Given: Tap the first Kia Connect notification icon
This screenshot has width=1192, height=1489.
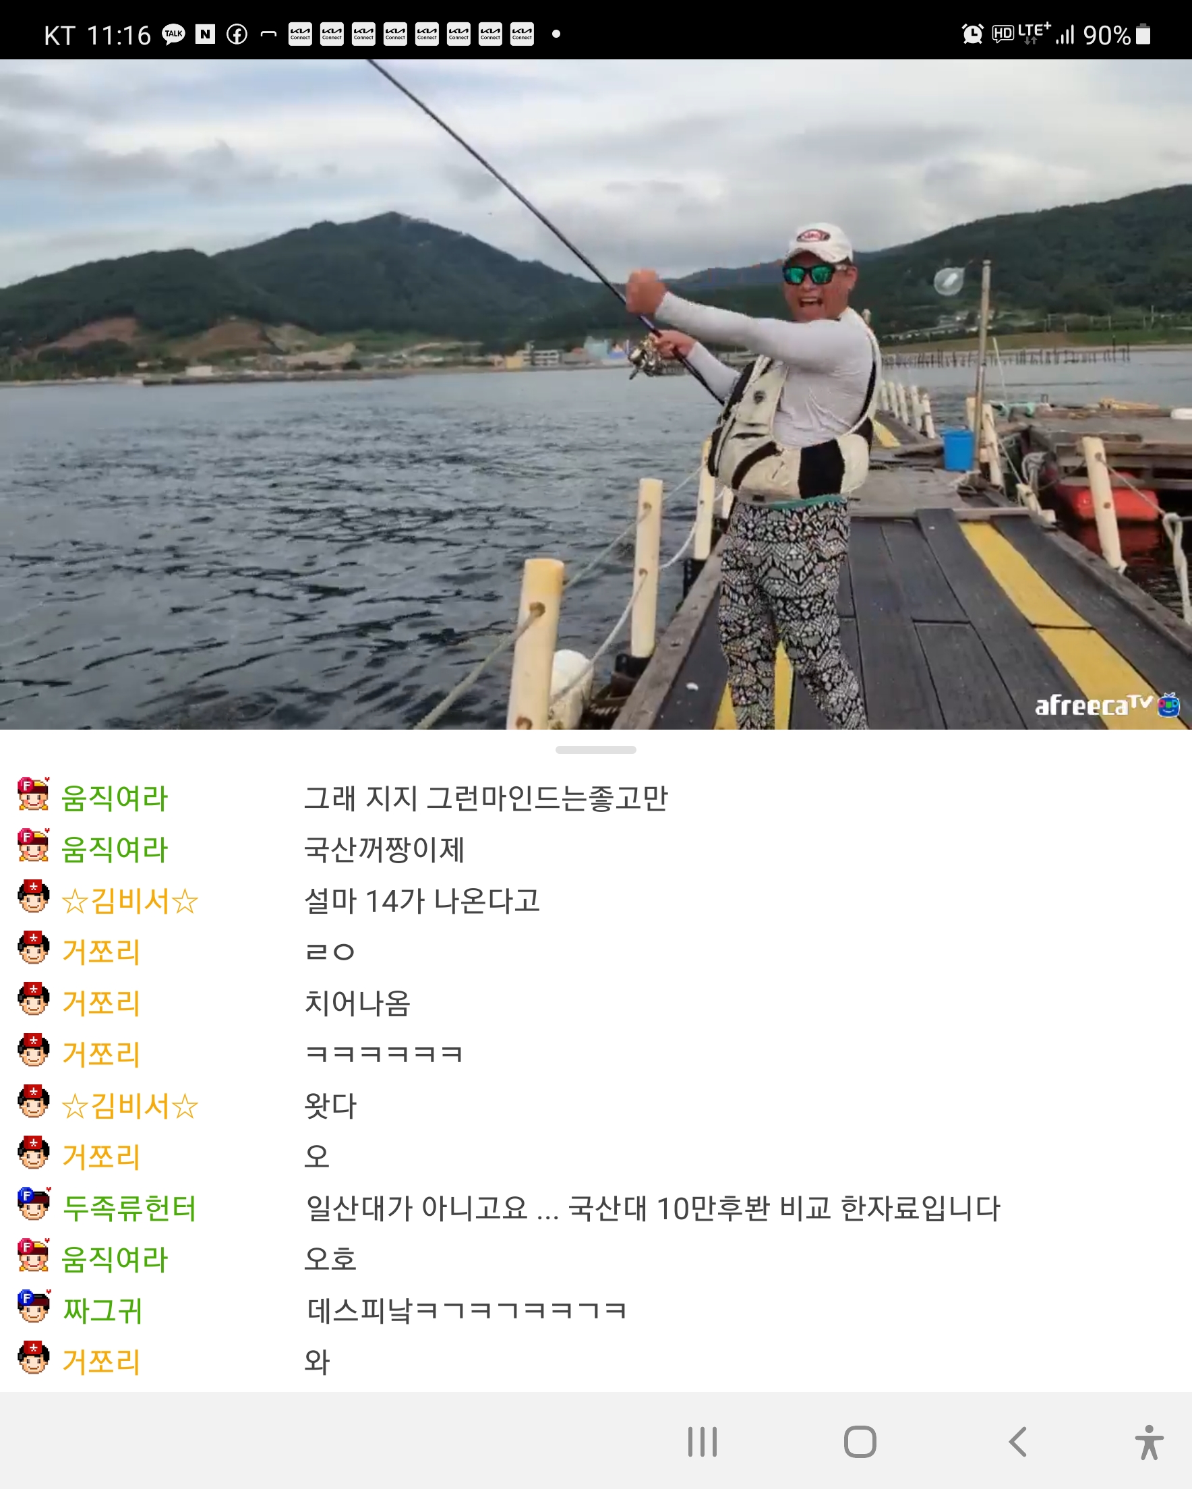Looking at the screenshot, I should [300, 34].
